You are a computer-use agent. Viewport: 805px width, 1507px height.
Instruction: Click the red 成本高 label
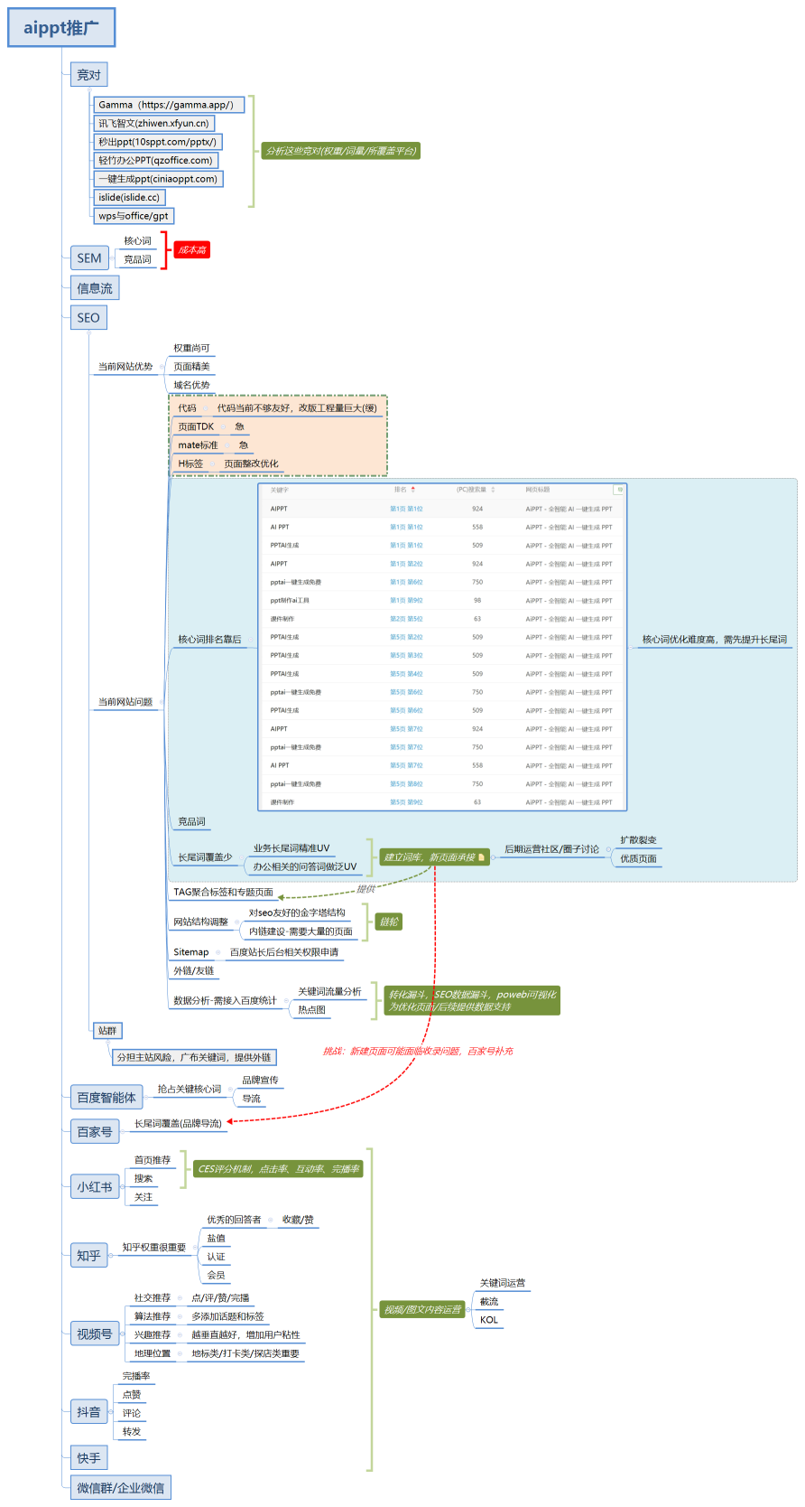click(x=191, y=250)
